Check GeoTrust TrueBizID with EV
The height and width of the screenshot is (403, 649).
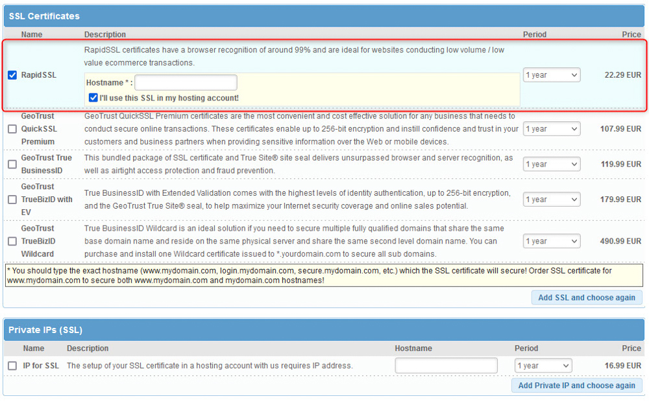[12, 200]
